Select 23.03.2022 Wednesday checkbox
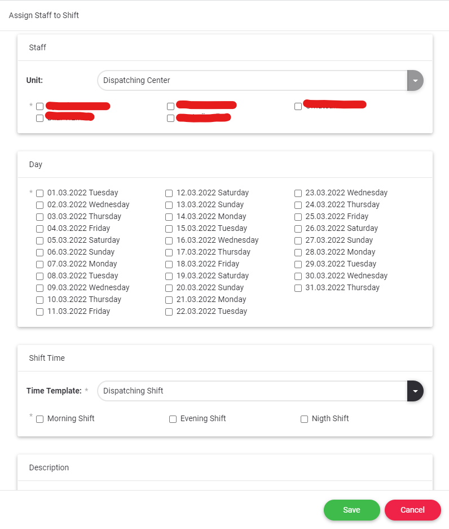Viewport: 449px width, 529px height. 298,193
